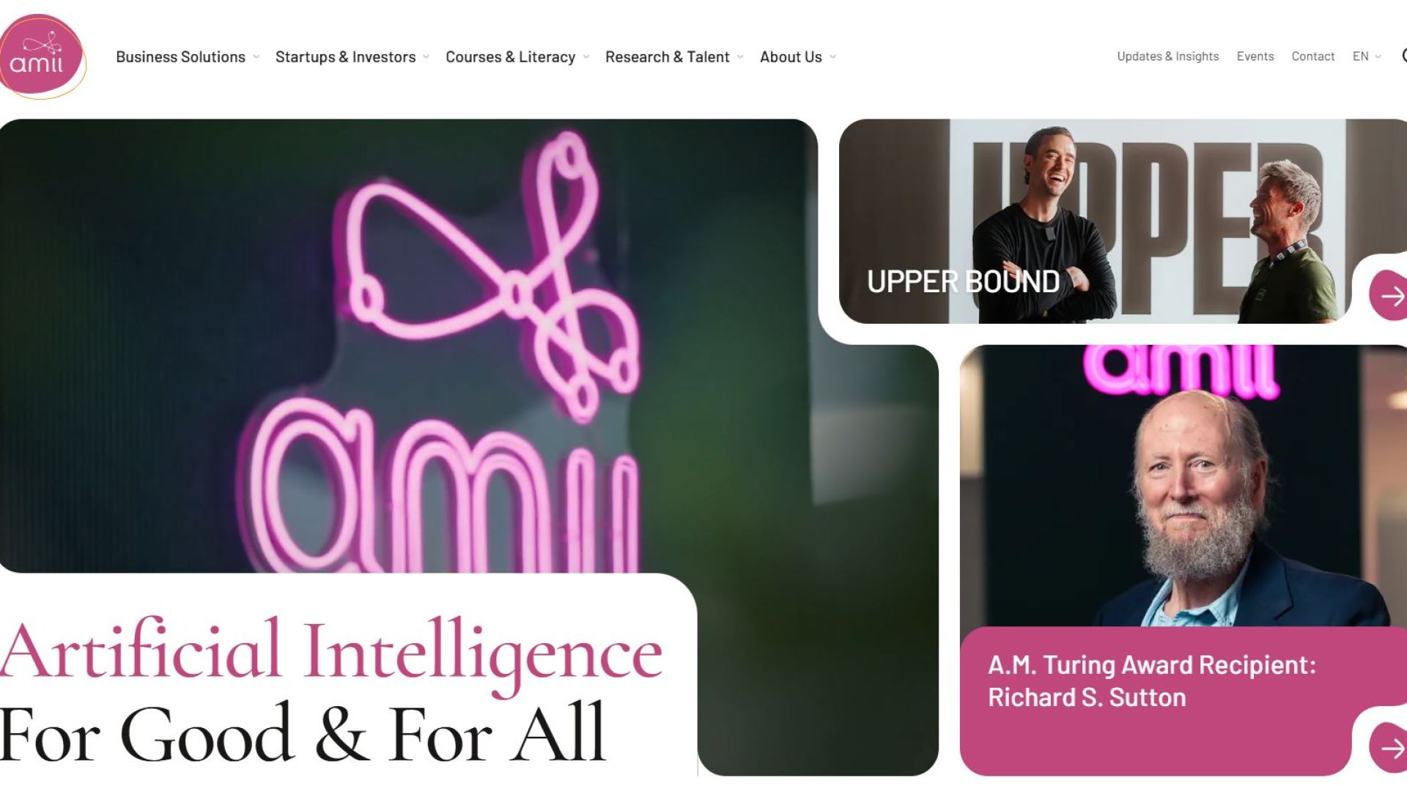The width and height of the screenshot is (1407, 791).
Task: Open the EN language selector
Action: tap(1367, 56)
